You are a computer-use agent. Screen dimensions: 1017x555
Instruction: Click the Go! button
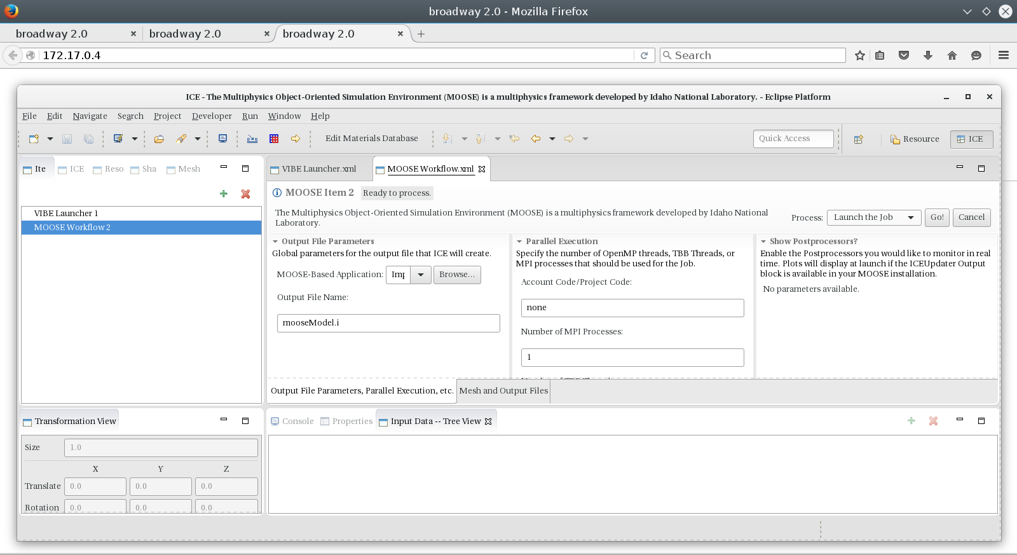[x=937, y=217]
